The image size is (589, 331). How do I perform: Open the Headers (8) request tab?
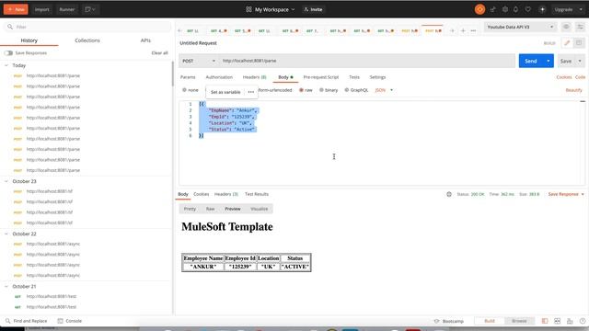254,77
